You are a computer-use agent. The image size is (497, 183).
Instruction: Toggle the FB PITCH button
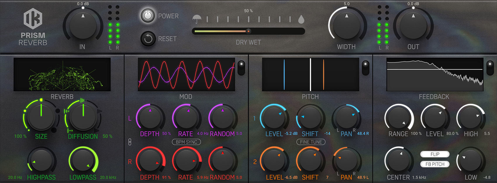coord(435,164)
